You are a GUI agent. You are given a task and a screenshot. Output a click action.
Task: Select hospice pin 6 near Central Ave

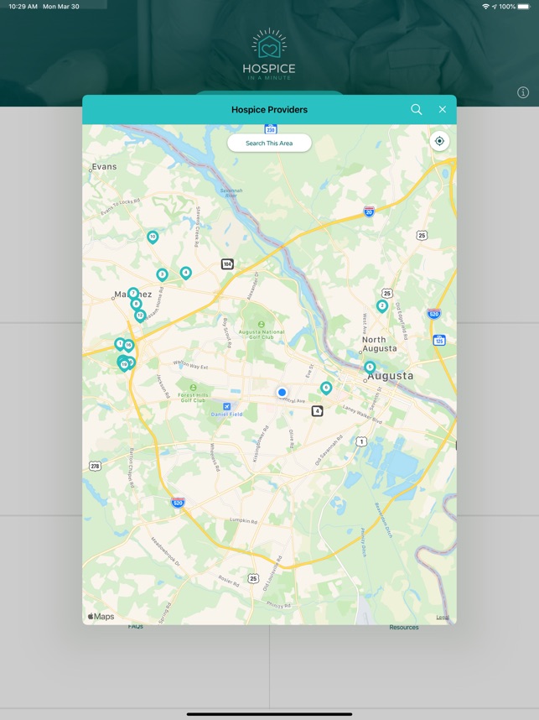click(x=326, y=388)
